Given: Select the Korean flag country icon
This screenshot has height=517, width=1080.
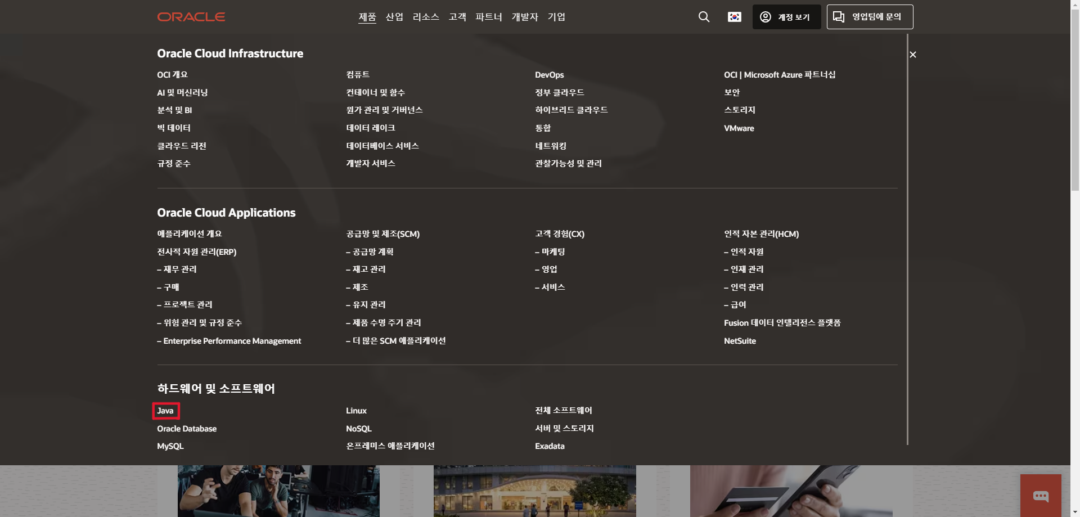Looking at the screenshot, I should (735, 17).
